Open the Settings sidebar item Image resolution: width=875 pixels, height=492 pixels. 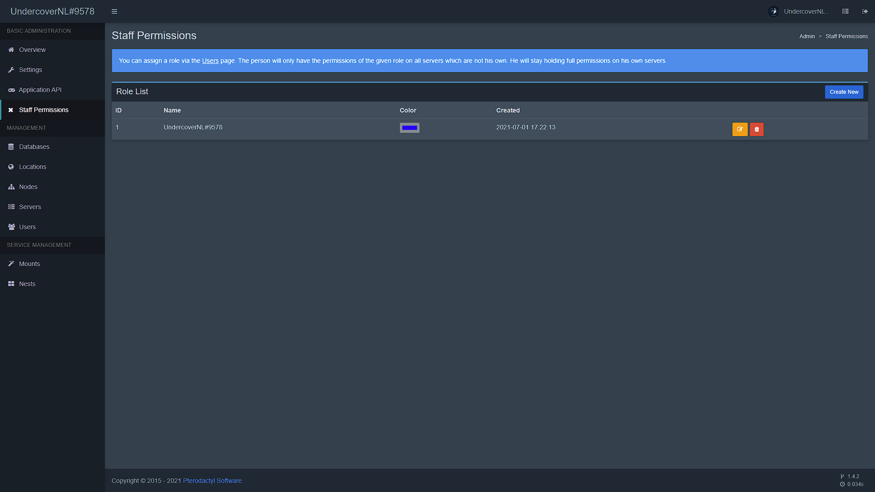[31, 70]
